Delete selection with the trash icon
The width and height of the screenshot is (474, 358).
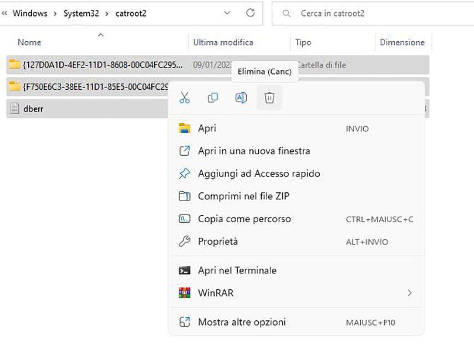point(269,98)
